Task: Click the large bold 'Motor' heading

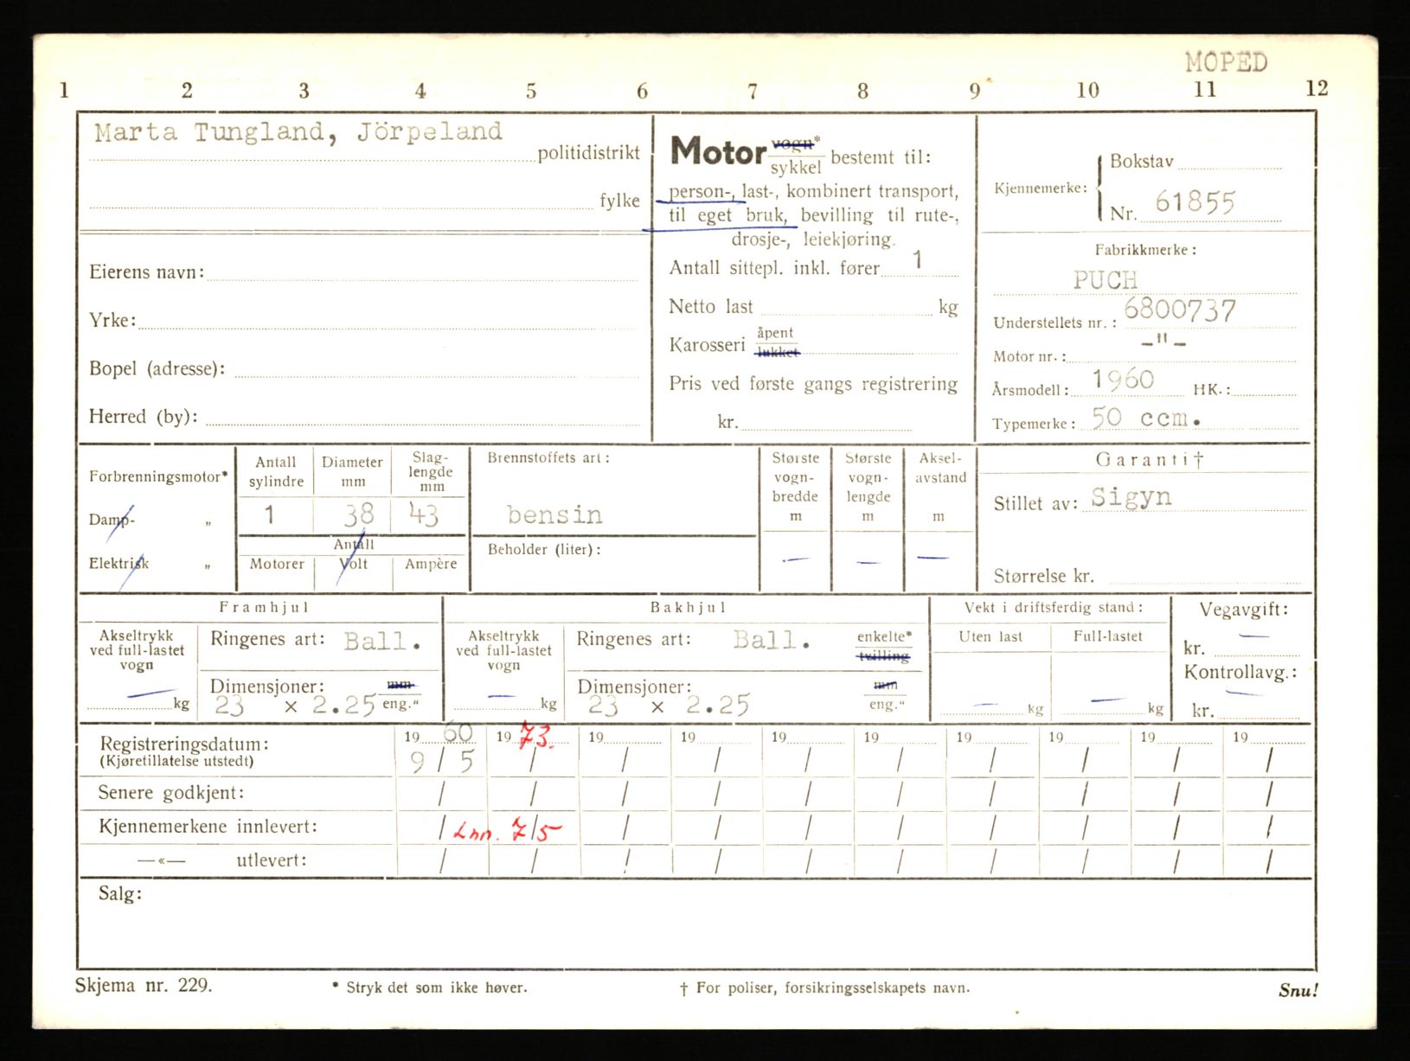Action: [x=718, y=152]
